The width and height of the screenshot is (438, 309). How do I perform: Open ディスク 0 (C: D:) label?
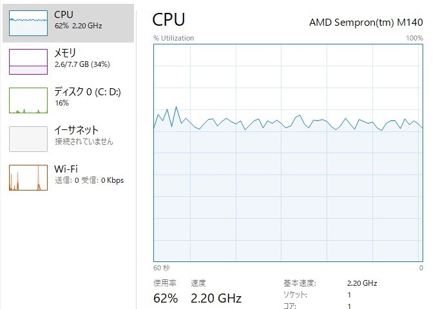click(88, 91)
